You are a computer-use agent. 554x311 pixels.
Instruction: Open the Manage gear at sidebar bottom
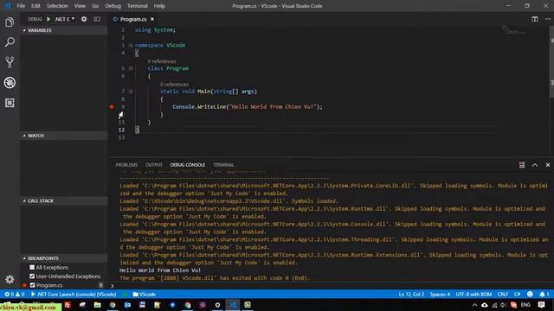point(10,279)
